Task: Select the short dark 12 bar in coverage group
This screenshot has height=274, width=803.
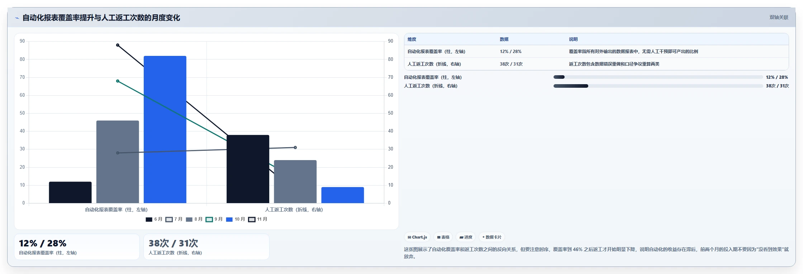Action: click(x=70, y=192)
